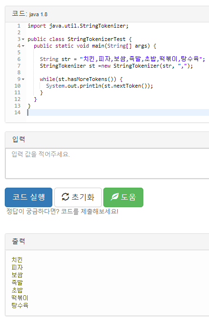Open help via the green 도움 button
The height and width of the screenshot is (321, 209).
click(123, 197)
